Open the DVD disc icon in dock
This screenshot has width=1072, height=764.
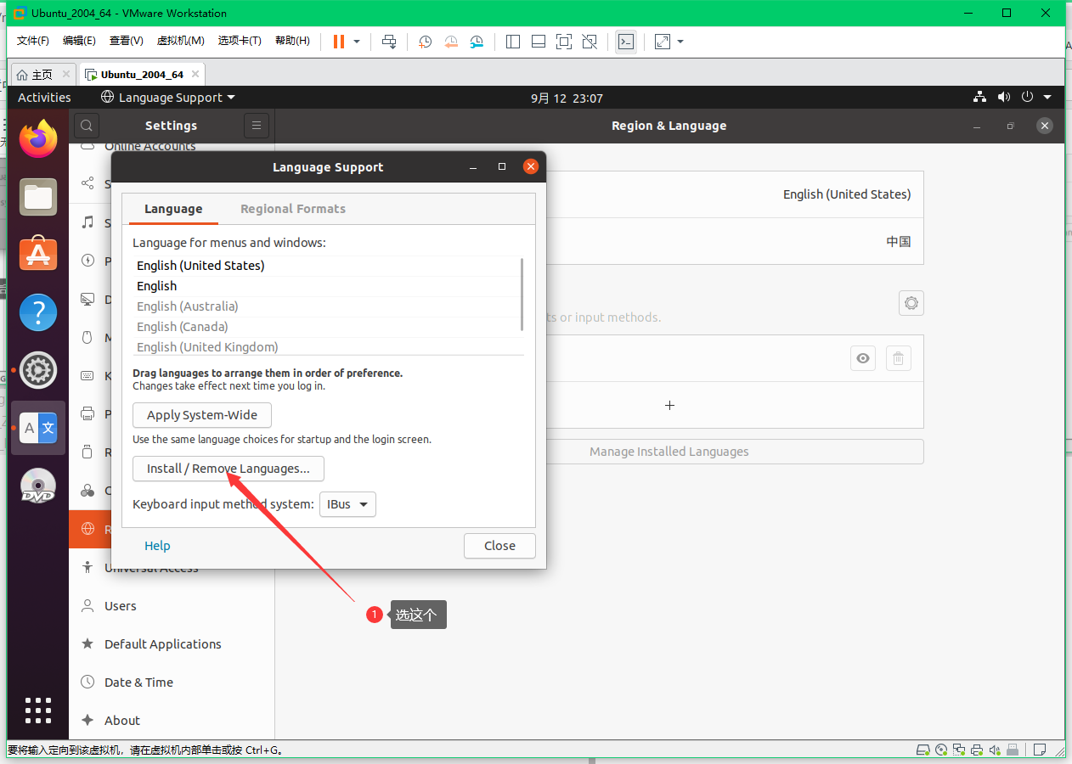click(38, 486)
